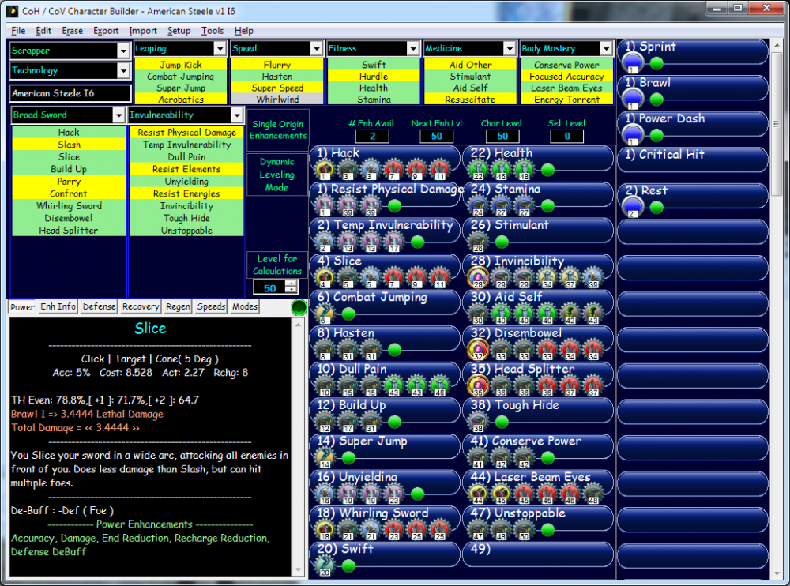Click the green add-slot dot on Rest
This screenshot has height=586, width=790.
pyautogui.click(x=656, y=207)
